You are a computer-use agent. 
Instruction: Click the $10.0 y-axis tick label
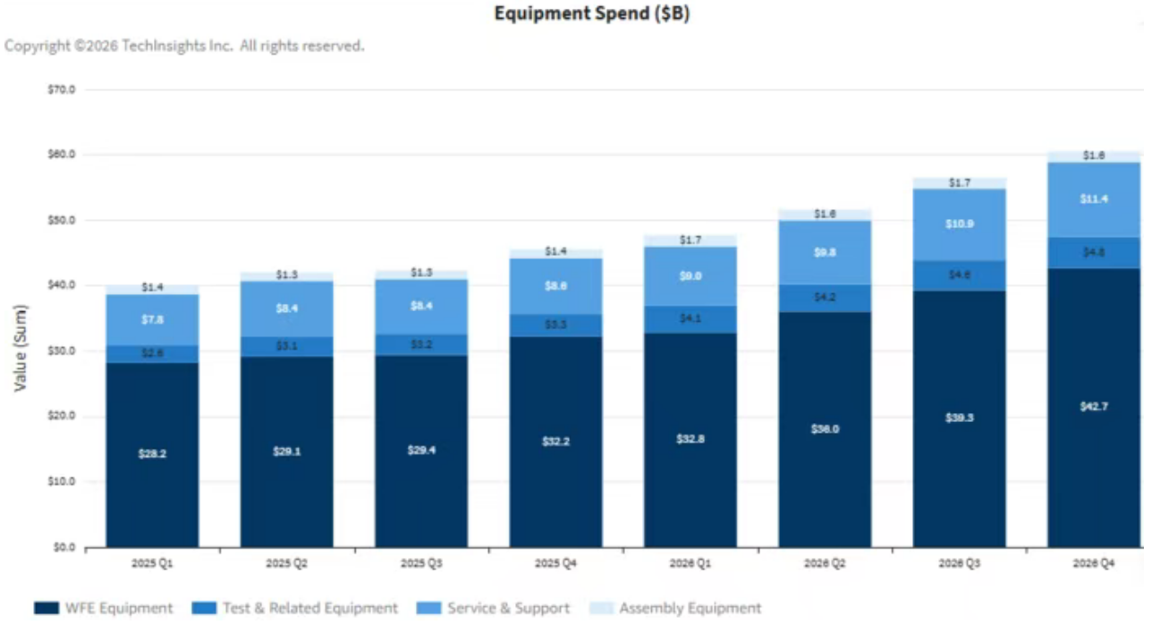(62, 482)
